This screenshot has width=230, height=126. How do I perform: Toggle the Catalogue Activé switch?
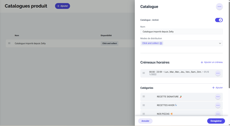[219, 20]
